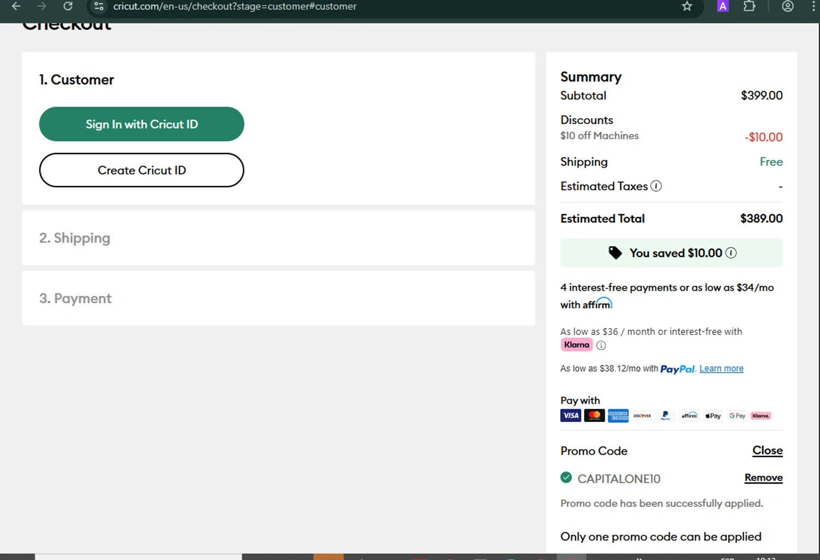The image size is (820, 560).
Task: Open site information icon in address bar
Action: click(99, 6)
